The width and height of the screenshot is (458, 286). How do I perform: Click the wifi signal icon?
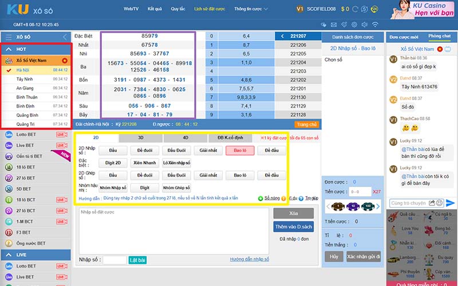[x=375, y=25]
